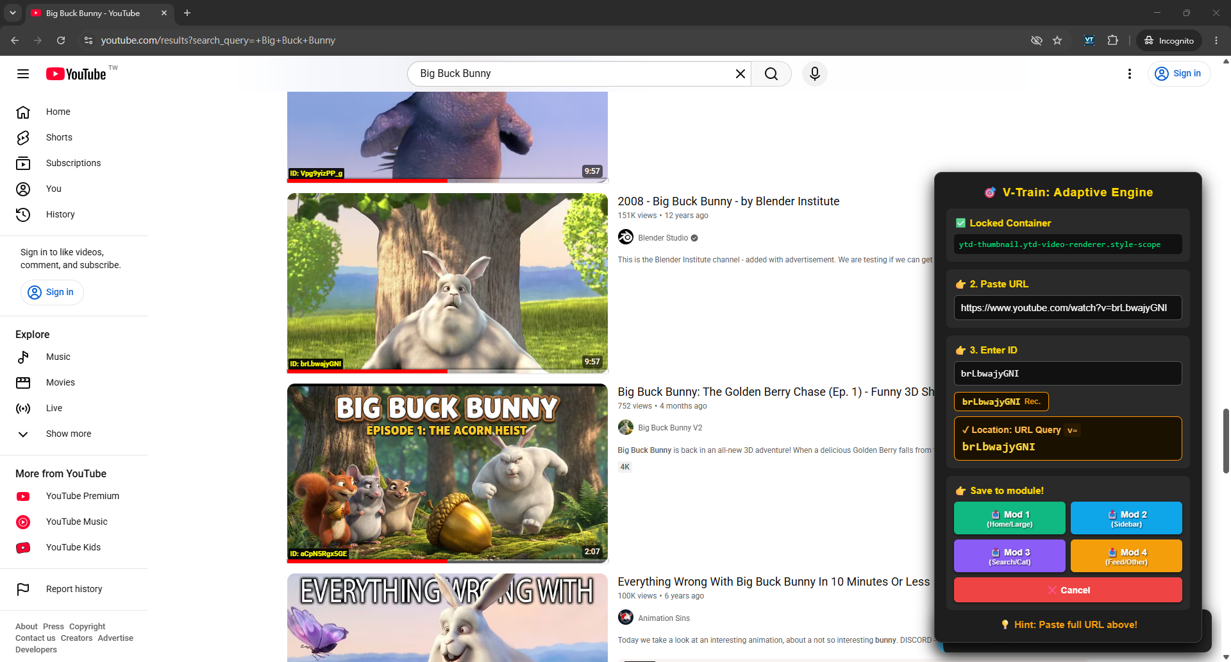Click the YouTube logo
Screen dimensions: 1231x662
pos(76,74)
